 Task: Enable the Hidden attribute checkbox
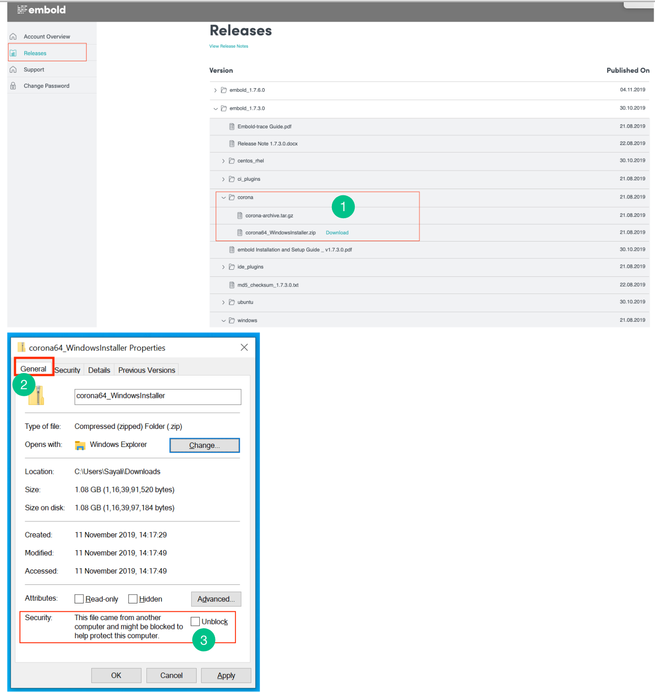133,599
